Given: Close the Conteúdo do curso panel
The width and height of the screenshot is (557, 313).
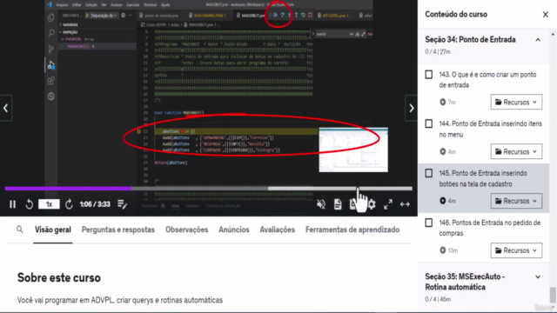Looking at the screenshot, I should click(546, 14).
